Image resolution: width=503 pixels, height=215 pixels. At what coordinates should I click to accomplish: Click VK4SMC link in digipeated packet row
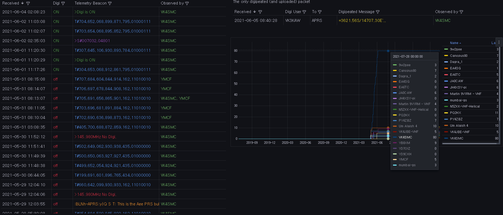coord(443,21)
